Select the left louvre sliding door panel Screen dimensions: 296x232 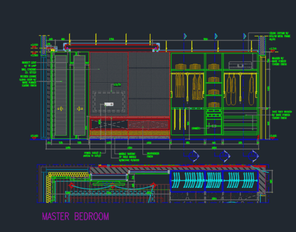61,95
